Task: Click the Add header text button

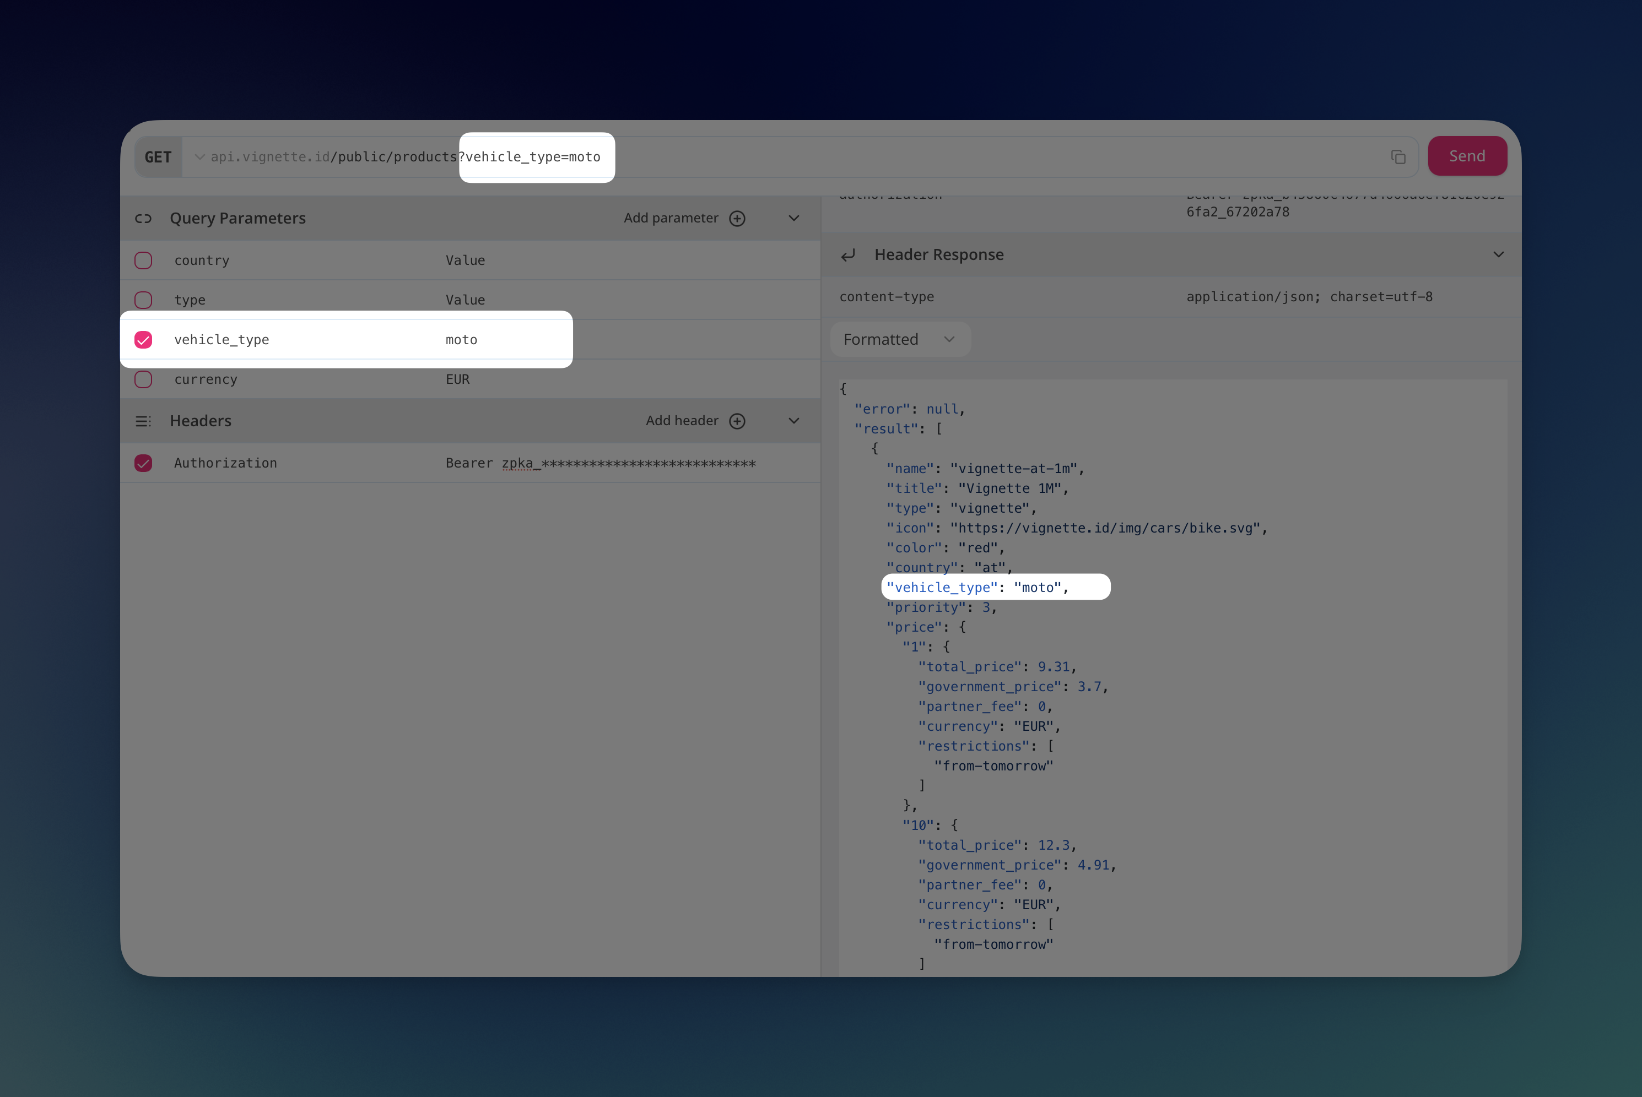Action: pos(682,421)
